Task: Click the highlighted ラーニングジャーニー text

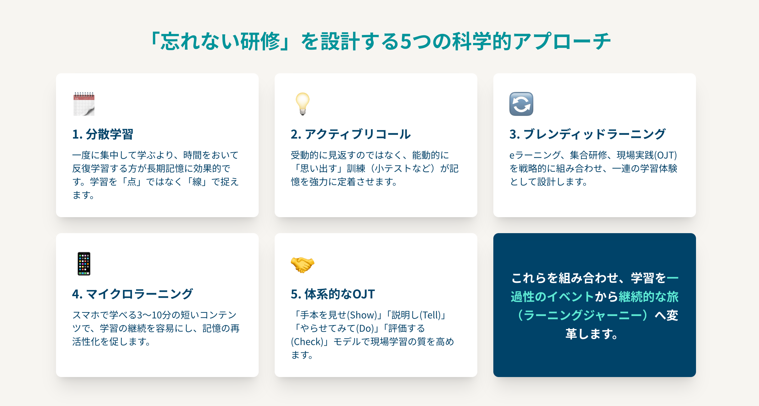Action: point(582,315)
